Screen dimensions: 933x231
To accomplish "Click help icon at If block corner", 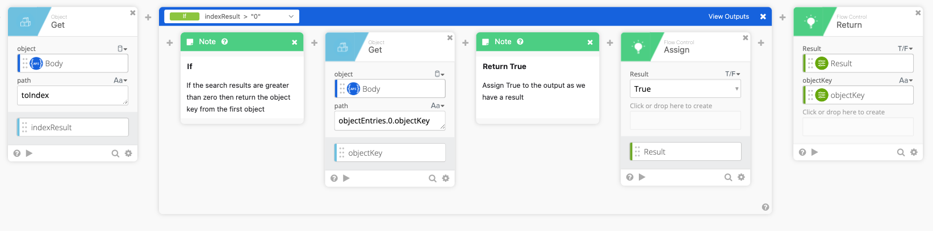I will [x=765, y=207].
